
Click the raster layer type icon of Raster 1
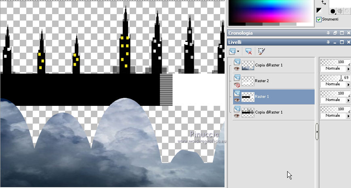(237, 93)
